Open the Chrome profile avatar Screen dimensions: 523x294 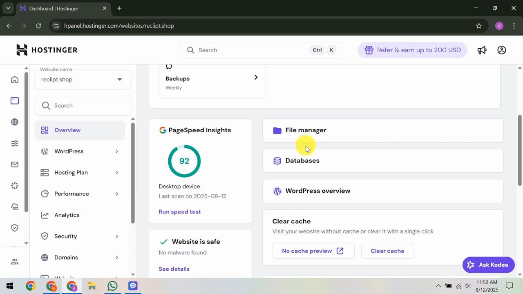tap(499, 26)
